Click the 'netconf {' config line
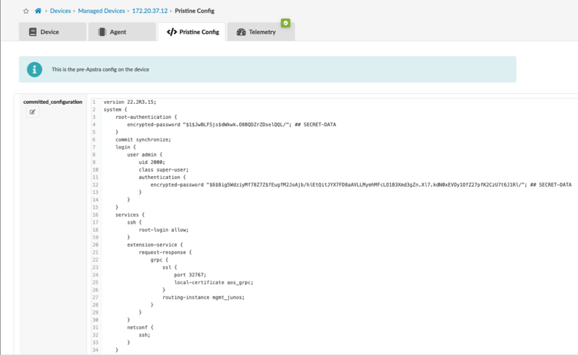The height and width of the screenshot is (355, 578). coord(140,328)
